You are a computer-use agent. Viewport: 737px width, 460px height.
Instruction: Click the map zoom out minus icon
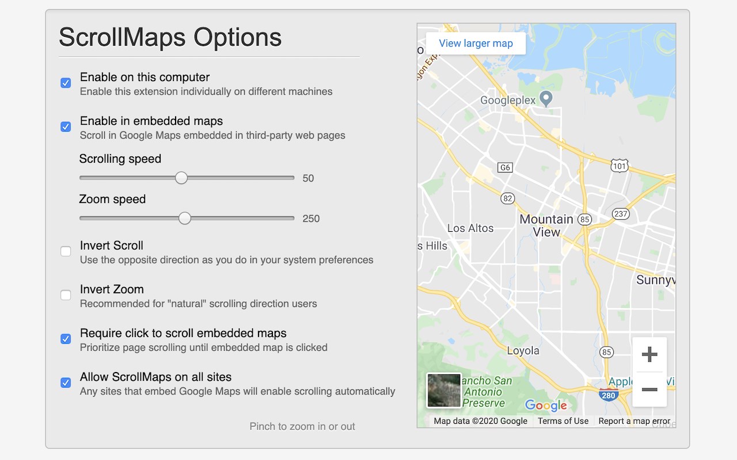[649, 389]
